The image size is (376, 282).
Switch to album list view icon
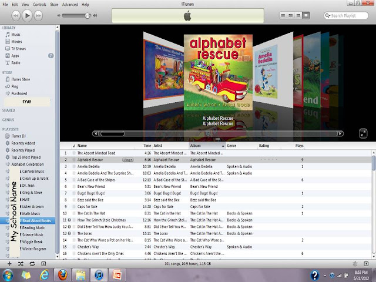click(x=291, y=16)
